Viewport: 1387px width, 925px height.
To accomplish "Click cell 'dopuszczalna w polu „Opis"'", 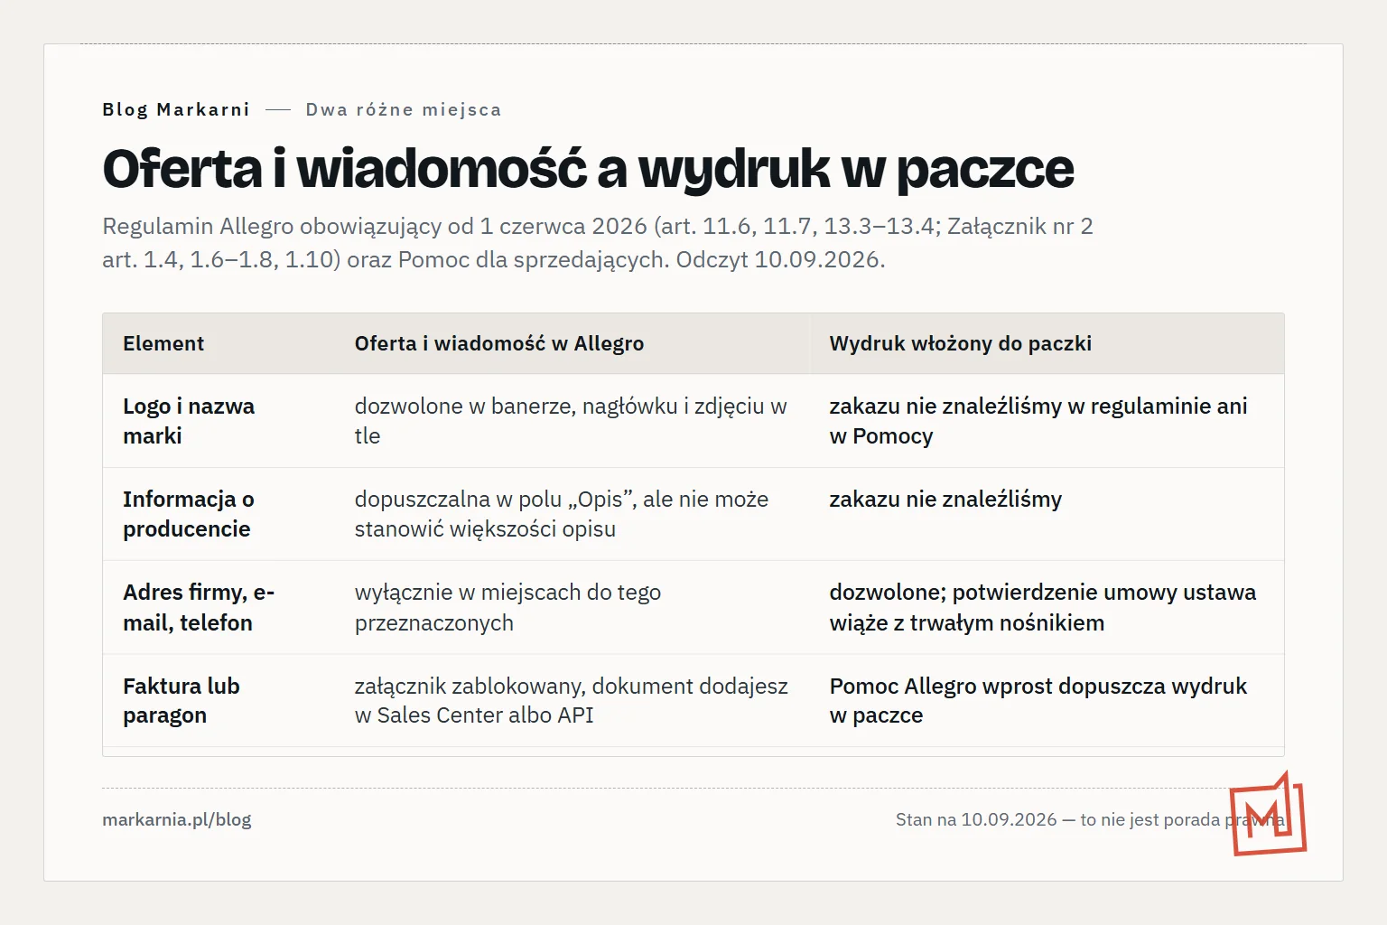I will 562,514.
